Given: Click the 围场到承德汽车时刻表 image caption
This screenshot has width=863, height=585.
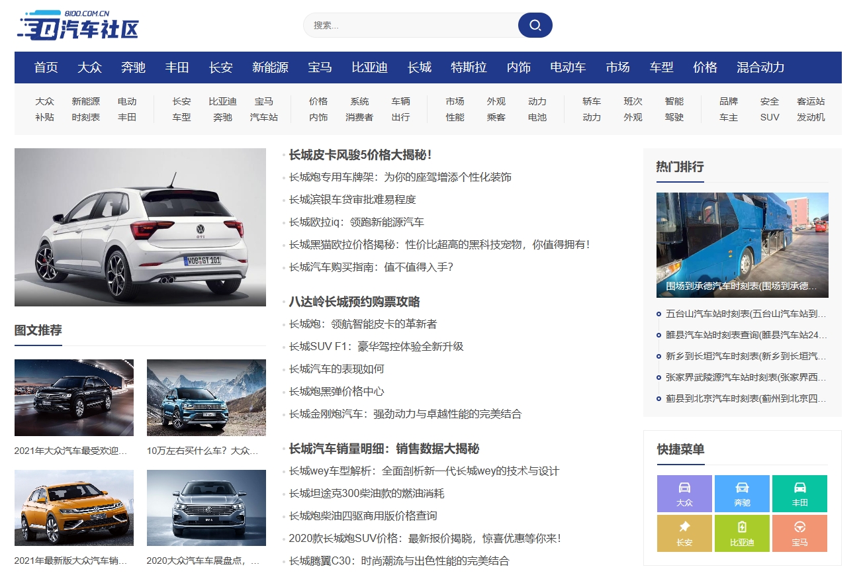Looking at the screenshot, I should [x=741, y=287].
